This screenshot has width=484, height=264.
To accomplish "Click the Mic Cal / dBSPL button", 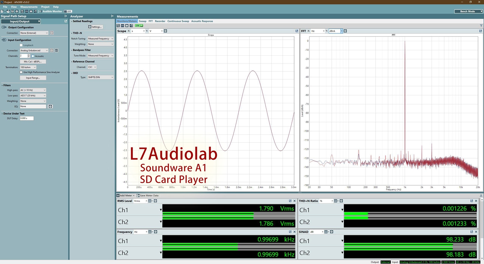I will pos(33,62).
